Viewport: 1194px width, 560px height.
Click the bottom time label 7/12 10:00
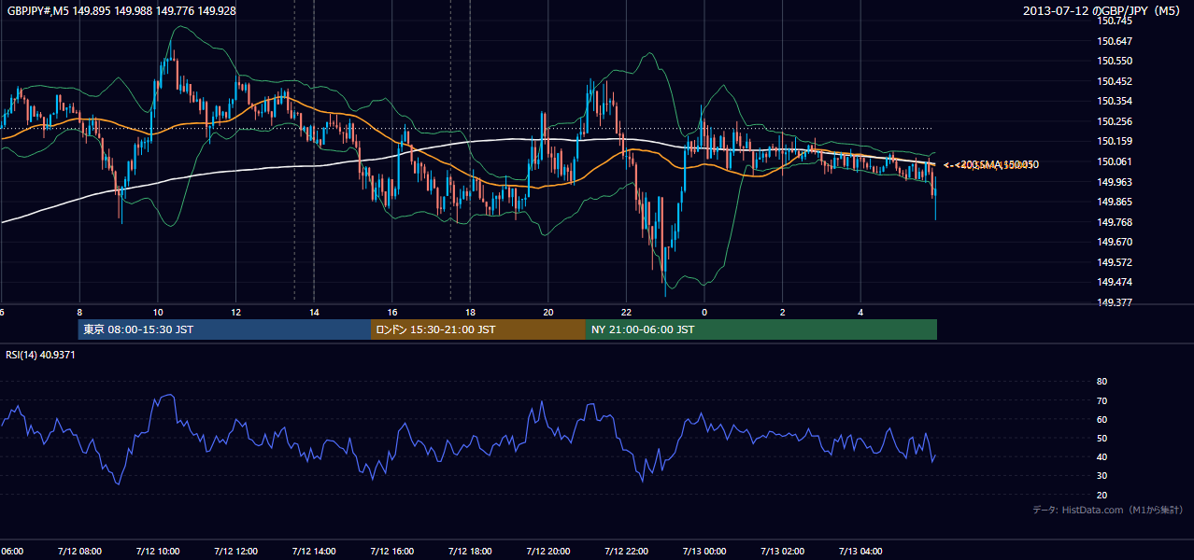pos(157,552)
